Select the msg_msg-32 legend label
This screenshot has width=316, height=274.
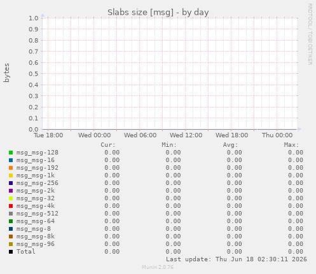[x=36, y=198]
